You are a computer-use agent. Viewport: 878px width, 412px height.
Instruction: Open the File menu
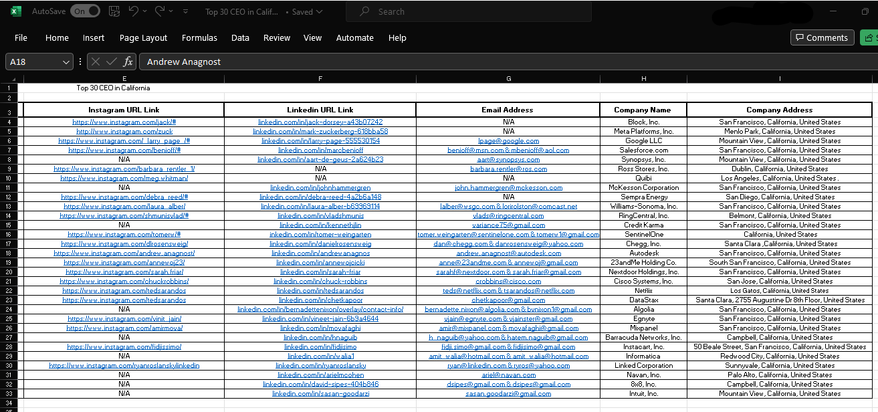coord(21,37)
